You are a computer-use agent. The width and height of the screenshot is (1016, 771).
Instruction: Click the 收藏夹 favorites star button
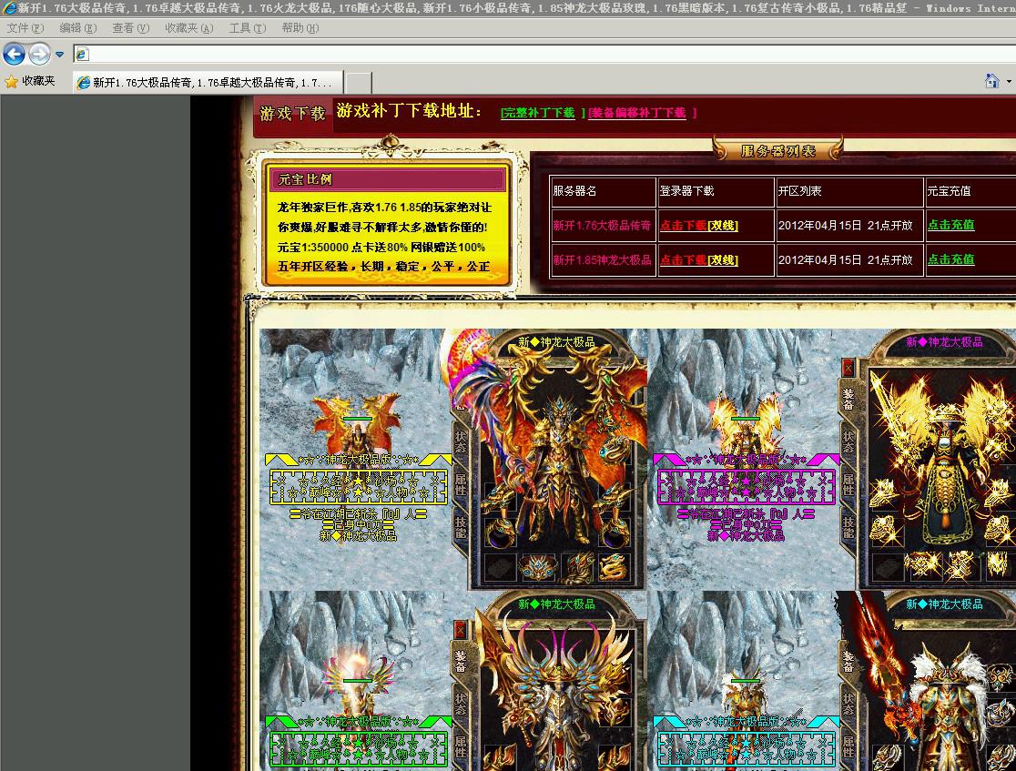(30, 81)
